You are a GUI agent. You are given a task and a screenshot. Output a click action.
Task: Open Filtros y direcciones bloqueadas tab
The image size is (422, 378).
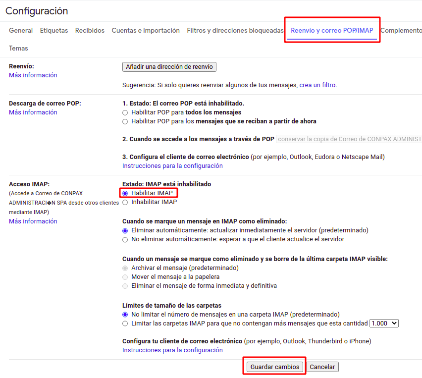tap(235, 30)
